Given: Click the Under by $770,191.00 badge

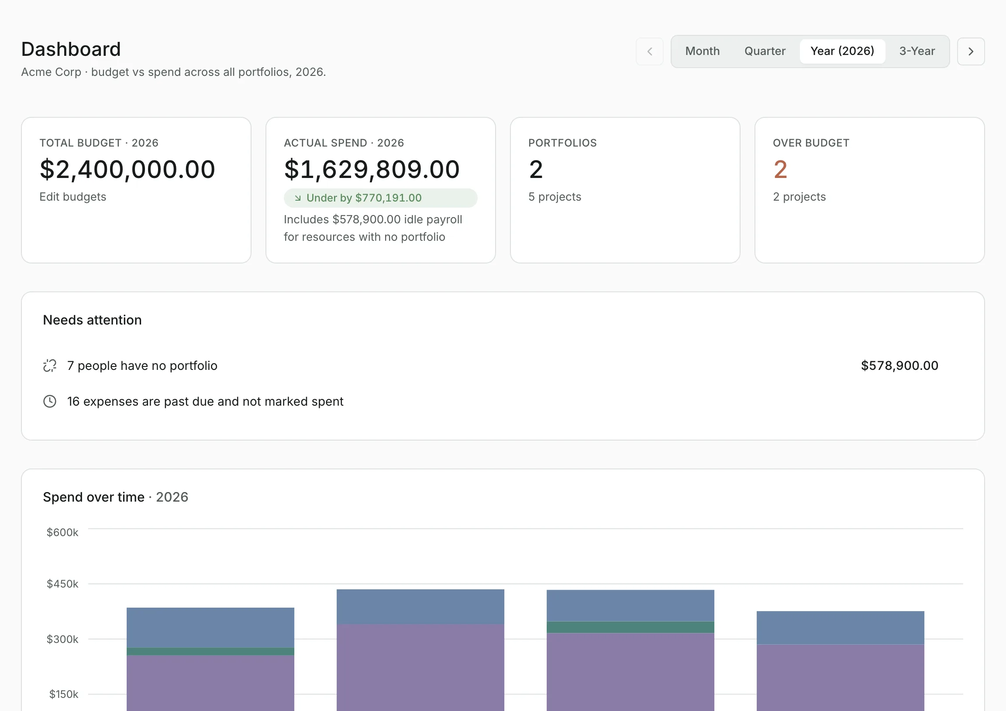Looking at the screenshot, I should coord(380,198).
